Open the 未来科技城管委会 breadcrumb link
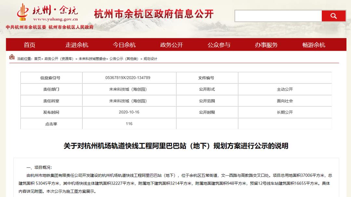The width and height of the screenshot is (351, 197). 92,59
